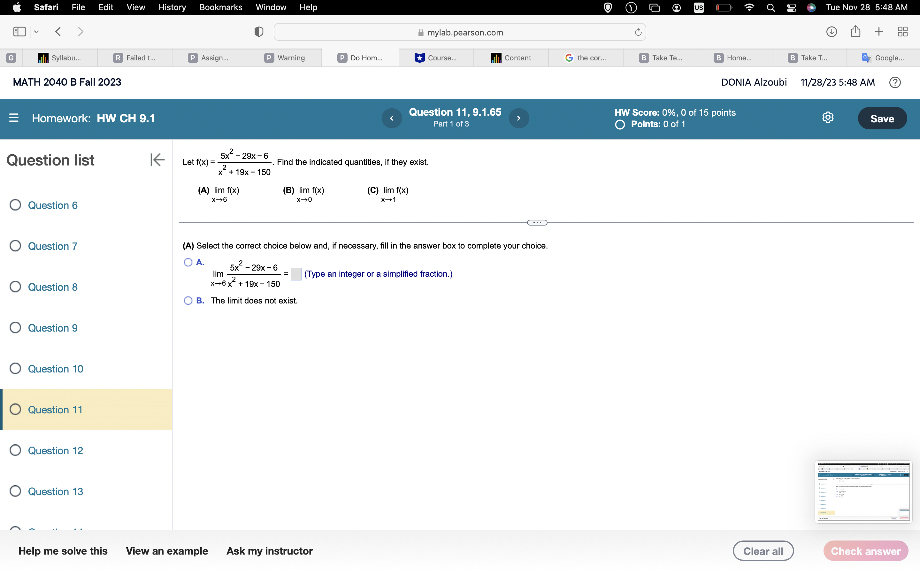
Task: Open the hamburger menu beside Homework
Action: coord(14,118)
